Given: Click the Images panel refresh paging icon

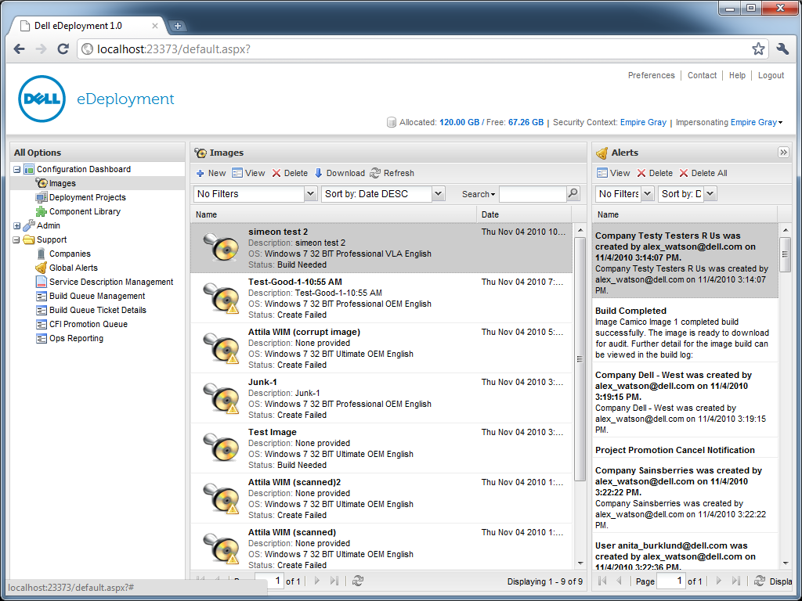Looking at the screenshot, I should point(358,581).
